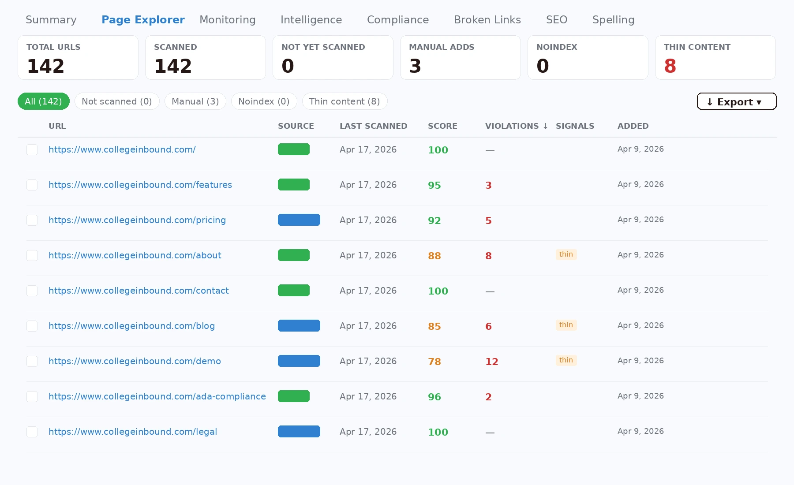Apply the Manual (3) filter chip
794x485 pixels.
coord(195,101)
